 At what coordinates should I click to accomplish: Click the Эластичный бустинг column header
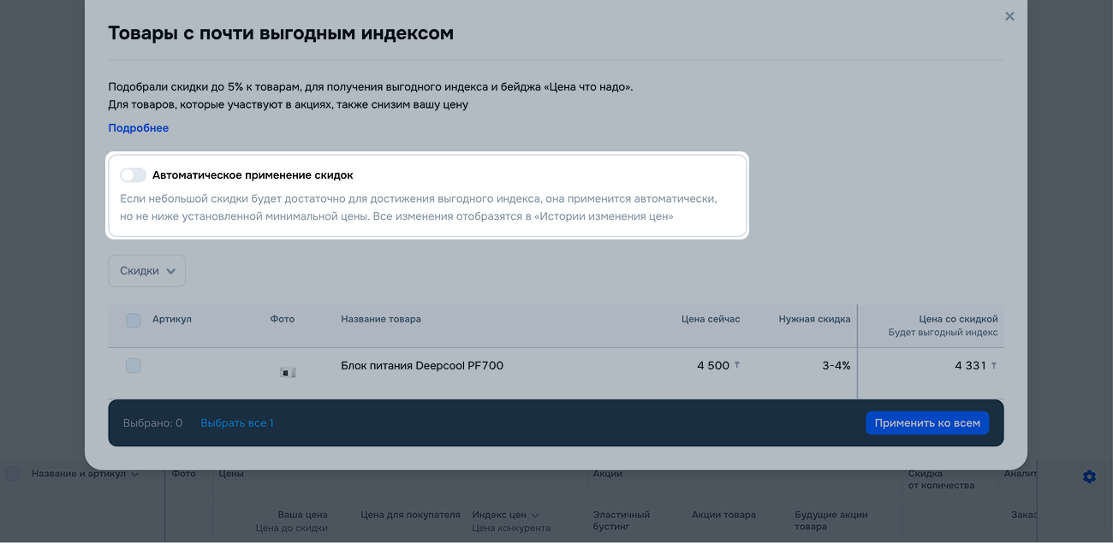(622, 521)
